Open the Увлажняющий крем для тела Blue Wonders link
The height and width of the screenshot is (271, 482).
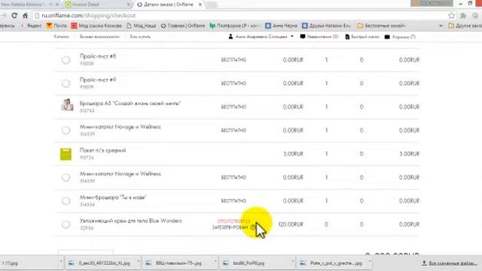pyautogui.click(x=130, y=221)
